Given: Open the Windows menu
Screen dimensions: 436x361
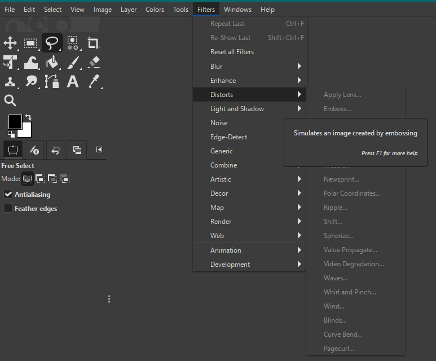Looking at the screenshot, I should coord(238,10).
